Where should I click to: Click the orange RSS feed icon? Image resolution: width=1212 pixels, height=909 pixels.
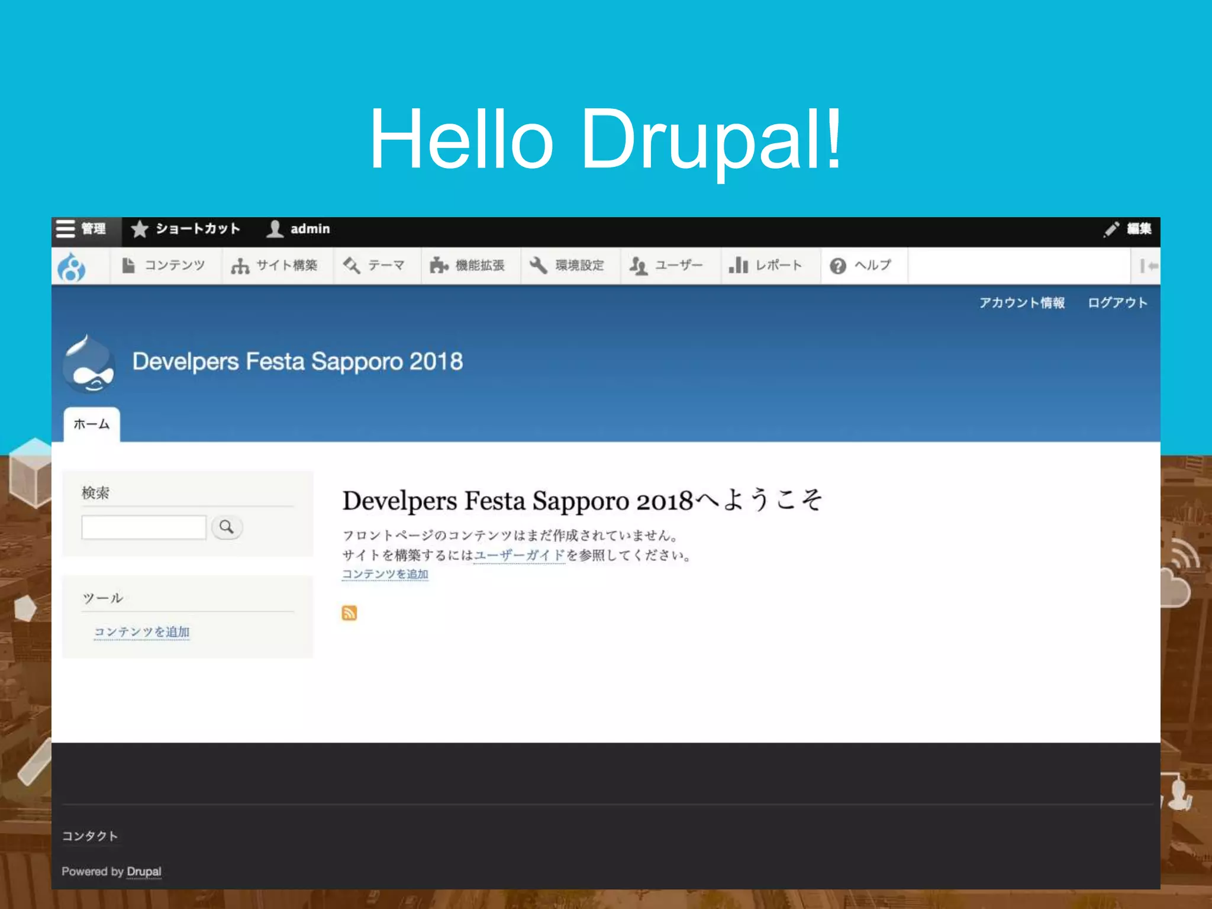point(349,613)
